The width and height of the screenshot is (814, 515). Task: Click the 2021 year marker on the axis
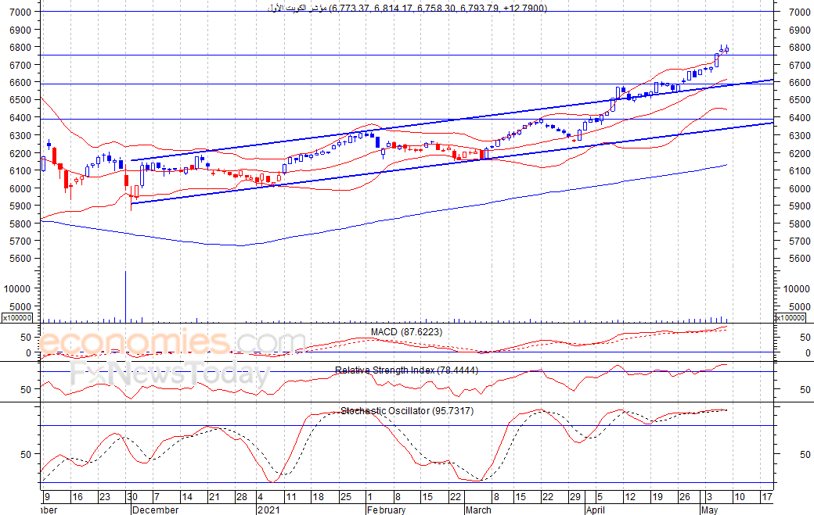point(268,510)
